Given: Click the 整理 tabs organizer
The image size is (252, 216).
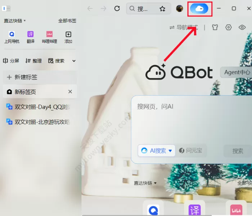Looking at the screenshot, I should pos(33,61).
